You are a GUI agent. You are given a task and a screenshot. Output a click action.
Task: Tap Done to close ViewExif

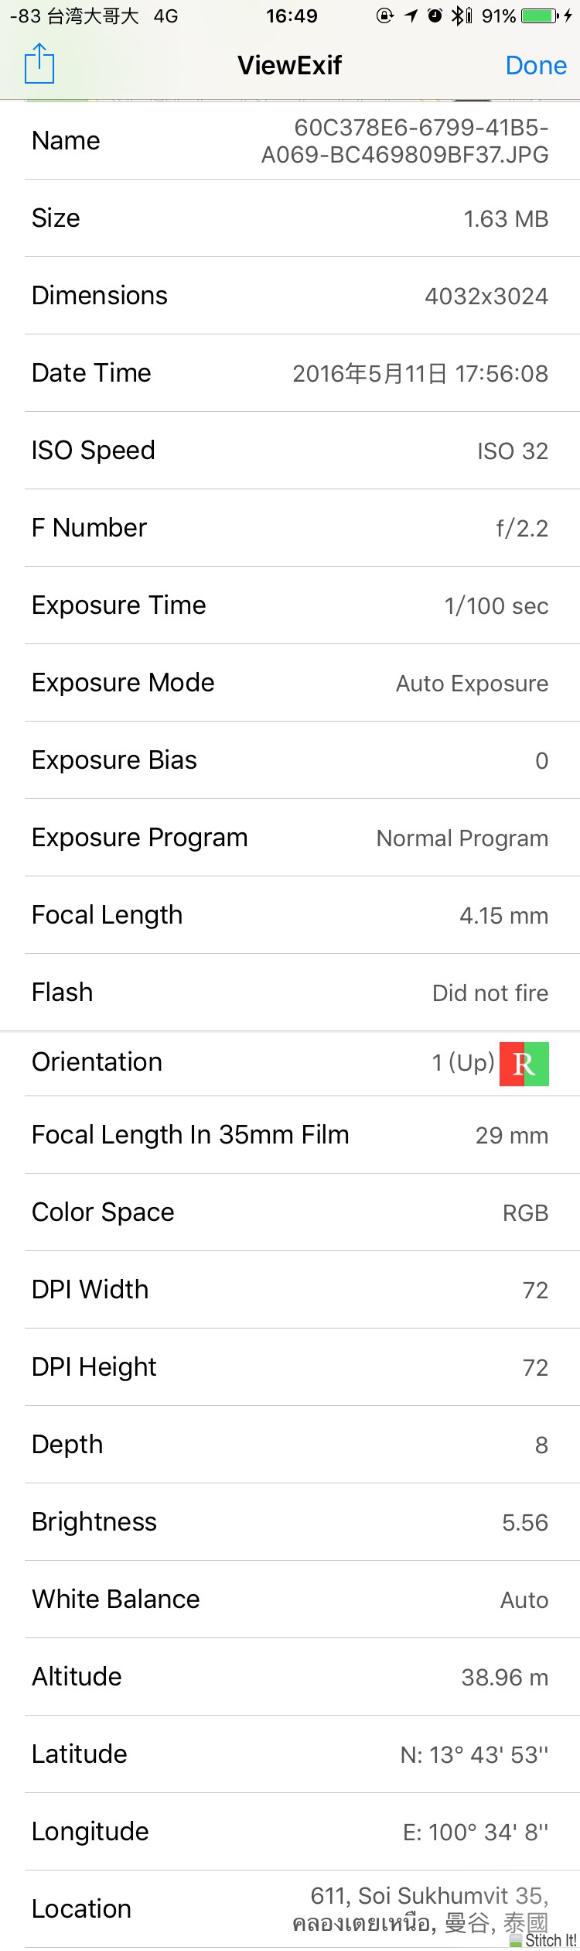pos(536,65)
